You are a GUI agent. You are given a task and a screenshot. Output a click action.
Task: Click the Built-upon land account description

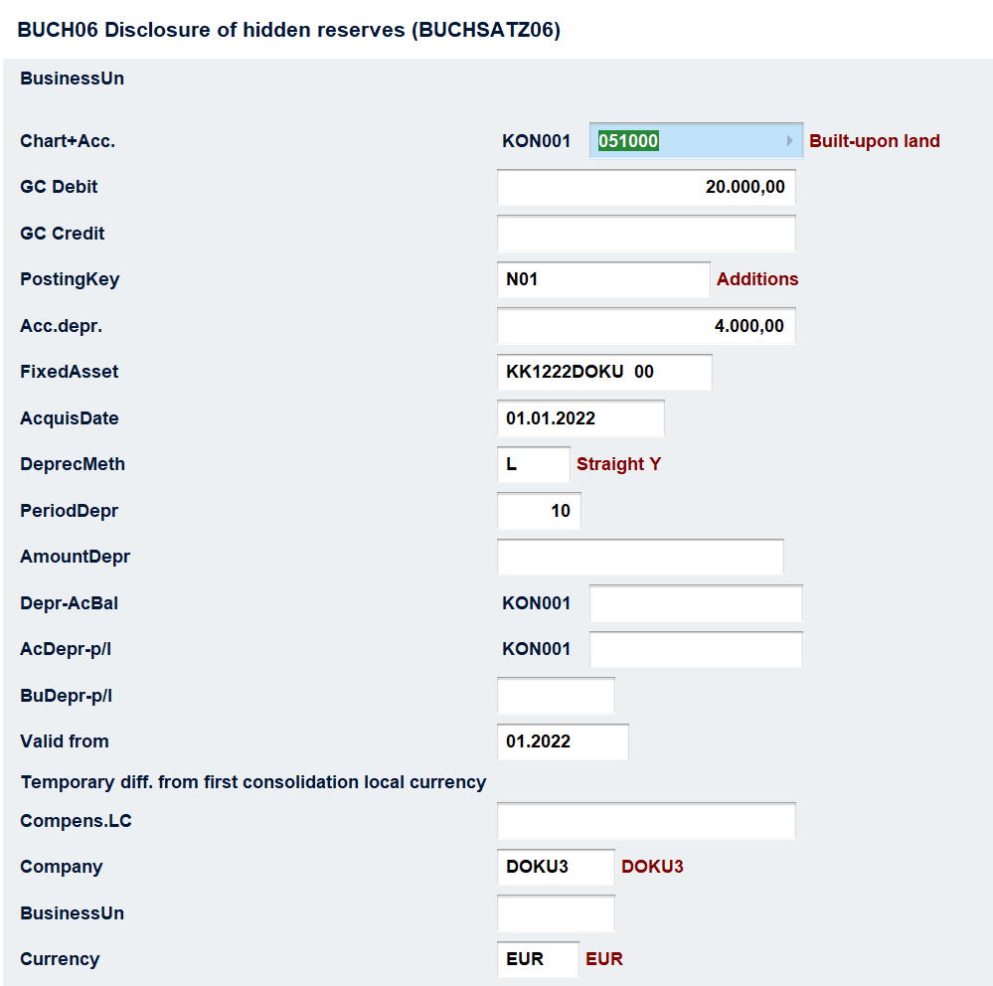tap(875, 141)
